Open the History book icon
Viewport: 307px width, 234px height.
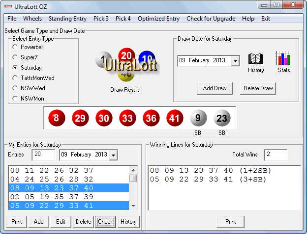click(x=255, y=59)
